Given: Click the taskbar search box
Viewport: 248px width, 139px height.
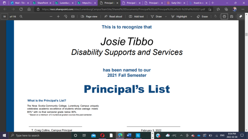Looking at the screenshot, I should pos(40,136).
